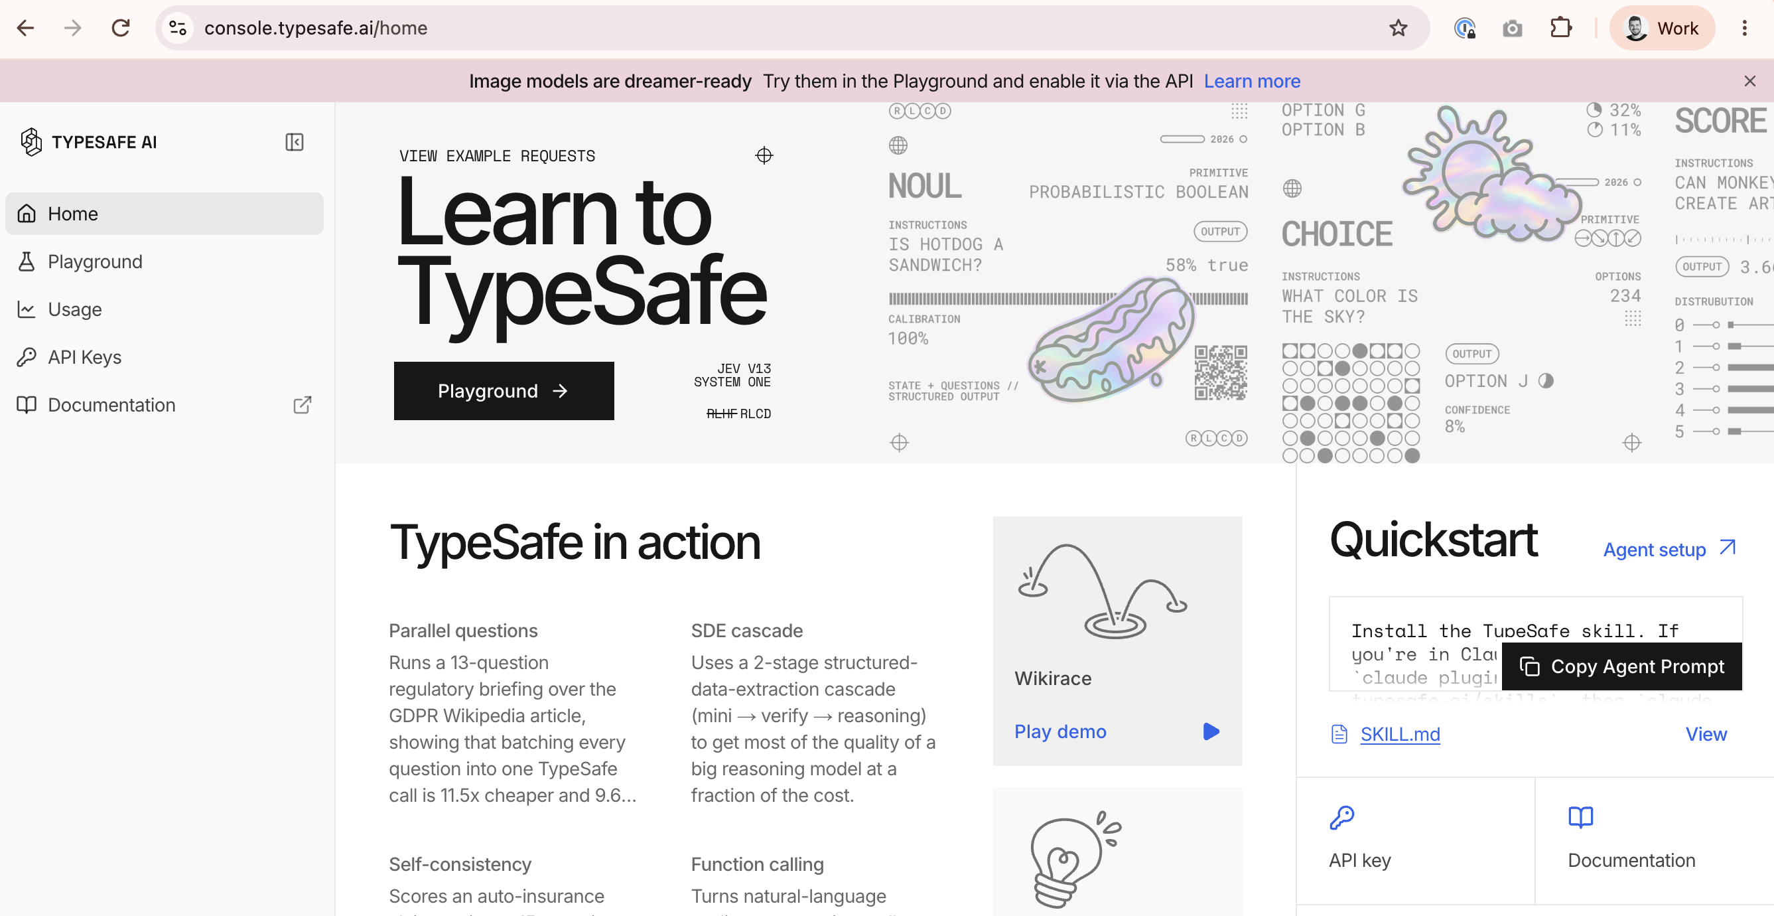
Task: Click the Quickstart heading
Action: click(x=1432, y=540)
